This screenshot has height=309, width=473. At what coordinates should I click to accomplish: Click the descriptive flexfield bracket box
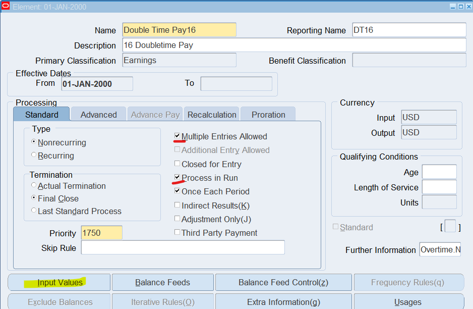[450, 227]
